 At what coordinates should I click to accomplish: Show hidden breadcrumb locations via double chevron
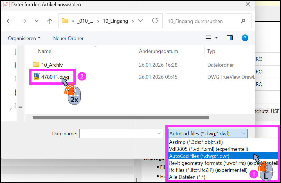73,21
